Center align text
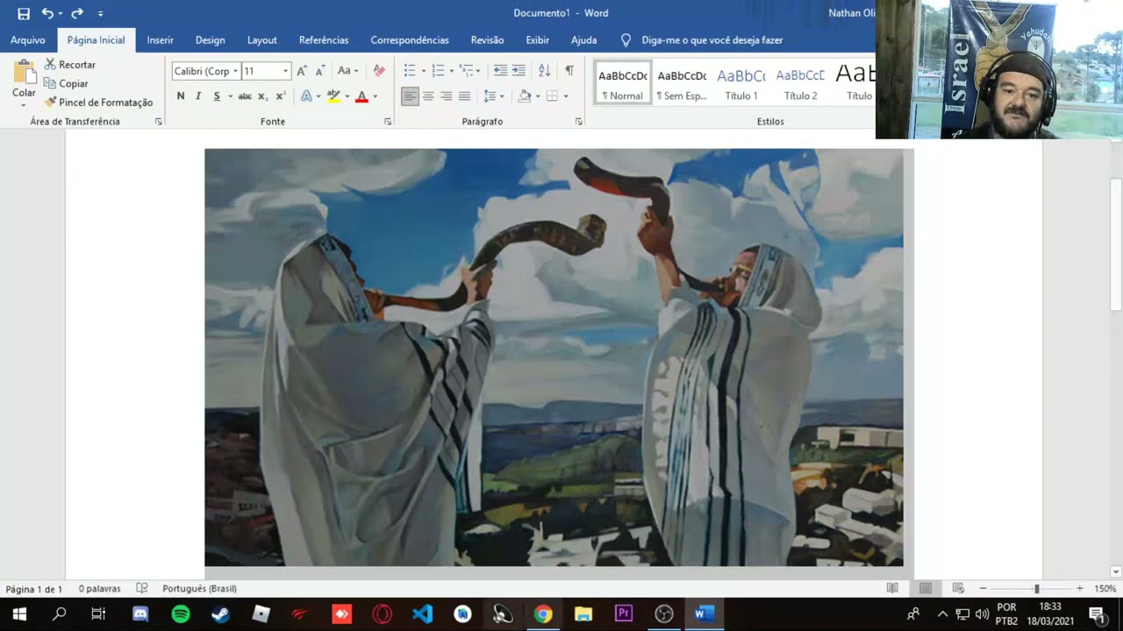1123x631 pixels. 428,96
